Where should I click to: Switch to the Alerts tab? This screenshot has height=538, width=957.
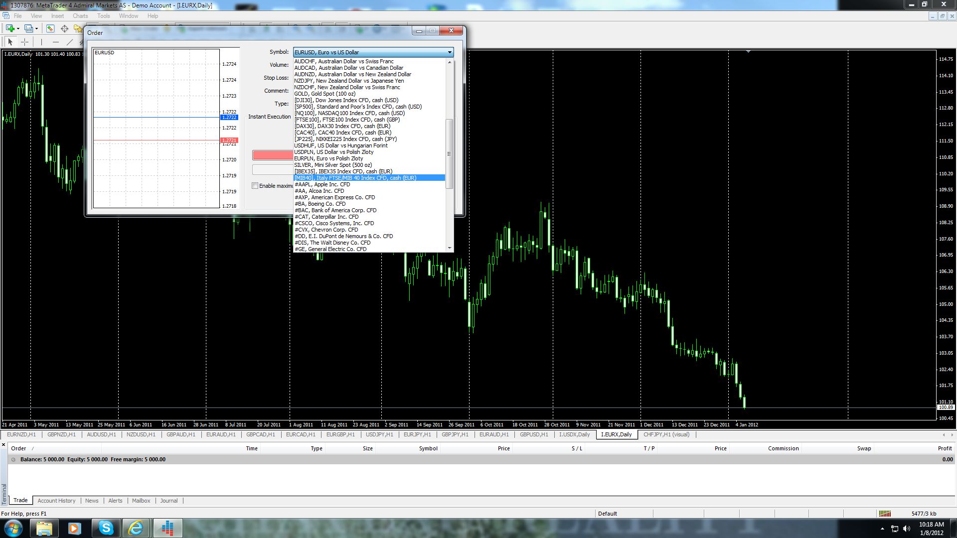(x=115, y=501)
